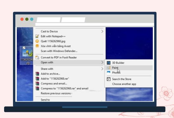The width and height of the screenshot is (174, 118).
Task: Click the WinRAR icon beside Add to archive
Action: (x=37, y=74)
